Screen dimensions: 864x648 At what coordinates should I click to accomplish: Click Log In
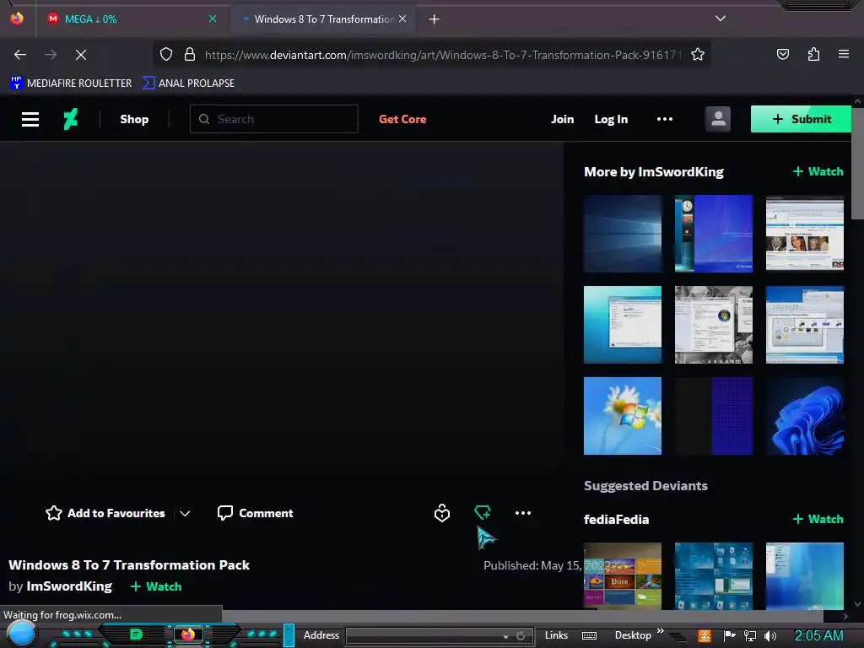pyautogui.click(x=611, y=119)
